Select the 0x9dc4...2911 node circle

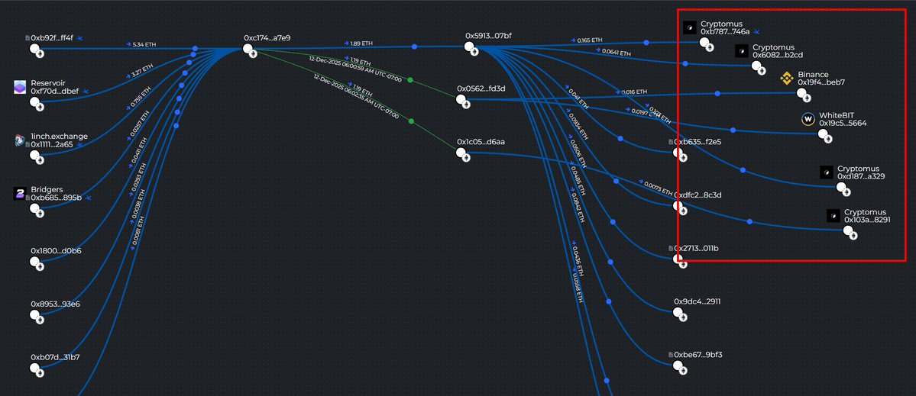(678, 312)
